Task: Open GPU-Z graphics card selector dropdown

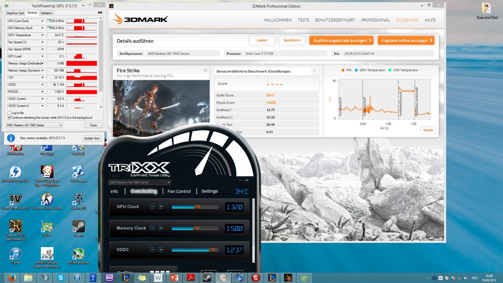Action: point(34,125)
